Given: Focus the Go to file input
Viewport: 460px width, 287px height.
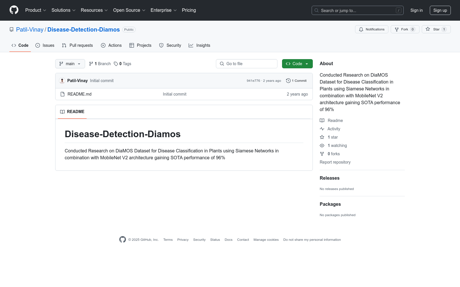Looking at the screenshot, I should (x=247, y=64).
